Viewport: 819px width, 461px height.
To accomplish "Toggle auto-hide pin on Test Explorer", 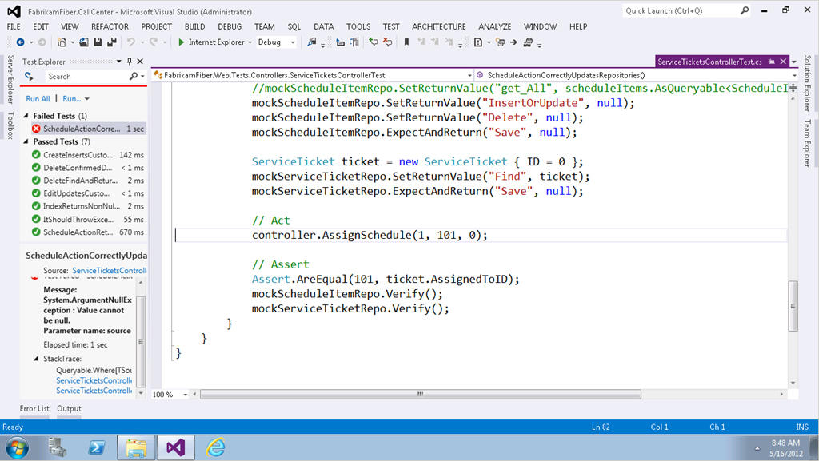I will [x=128, y=61].
